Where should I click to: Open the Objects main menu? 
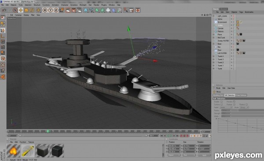click(14, 5)
